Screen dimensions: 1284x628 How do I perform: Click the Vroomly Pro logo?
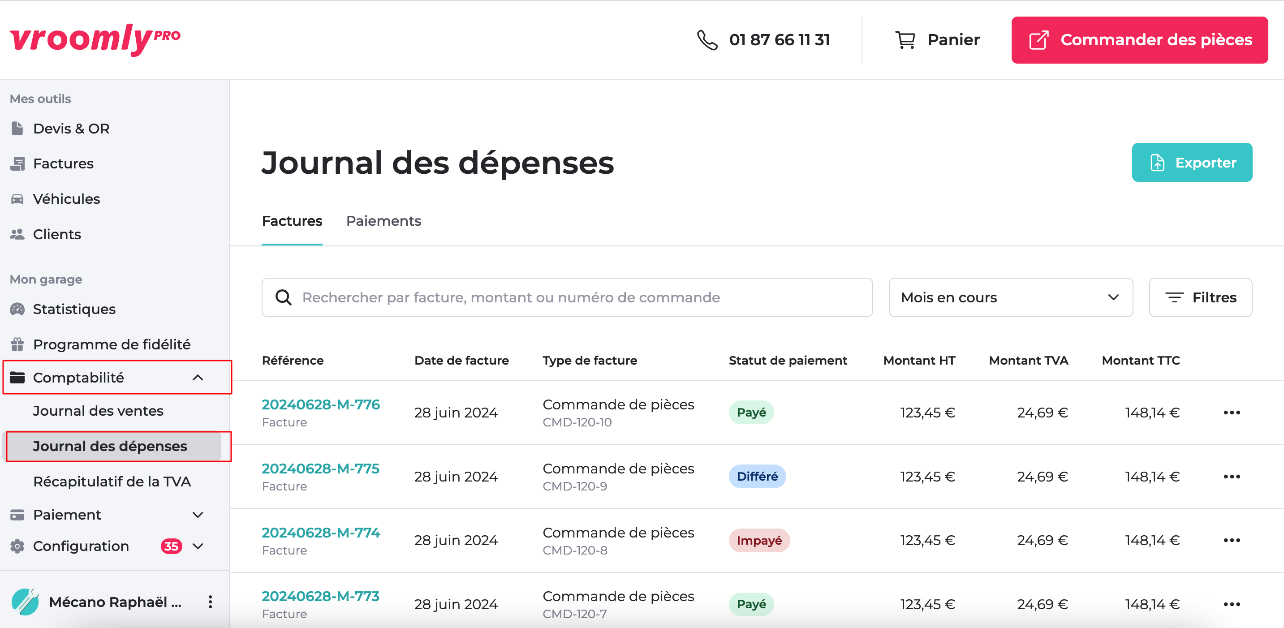95,39
